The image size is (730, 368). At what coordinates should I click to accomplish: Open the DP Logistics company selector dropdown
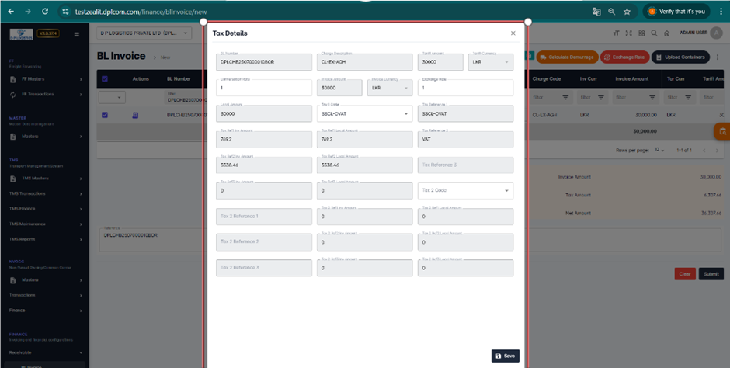[x=145, y=34]
